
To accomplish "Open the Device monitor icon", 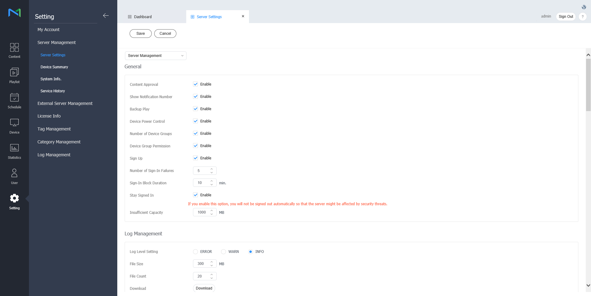I will pyautogui.click(x=14, y=123).
